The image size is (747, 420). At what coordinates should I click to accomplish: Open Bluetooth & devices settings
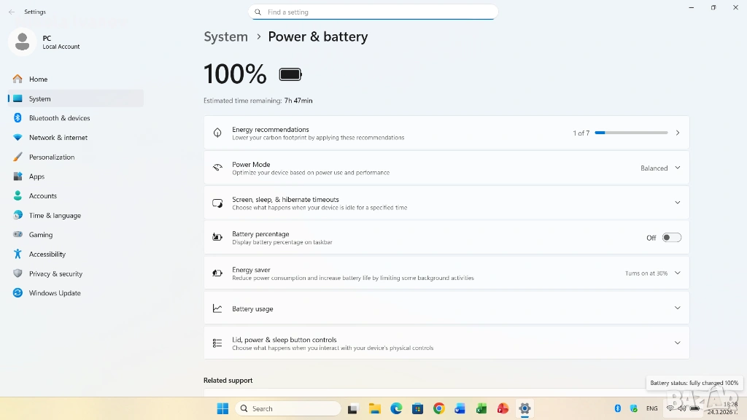(59, 118)
